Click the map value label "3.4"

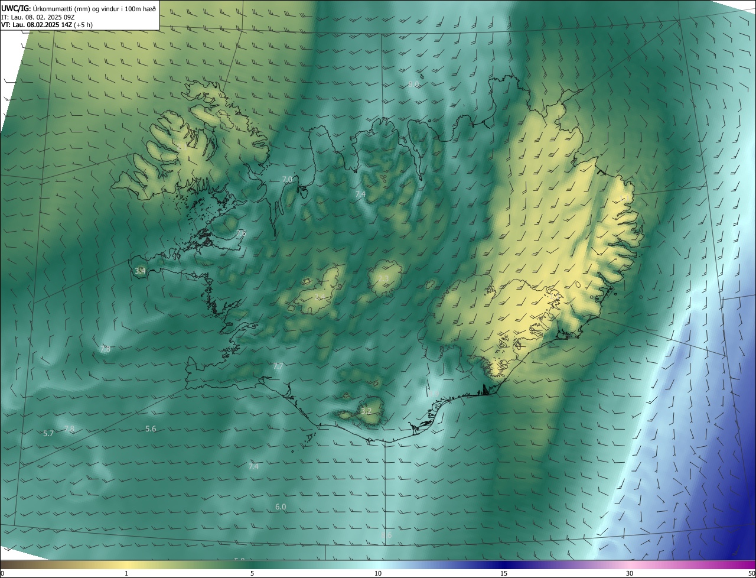click(x=140, y=271)
